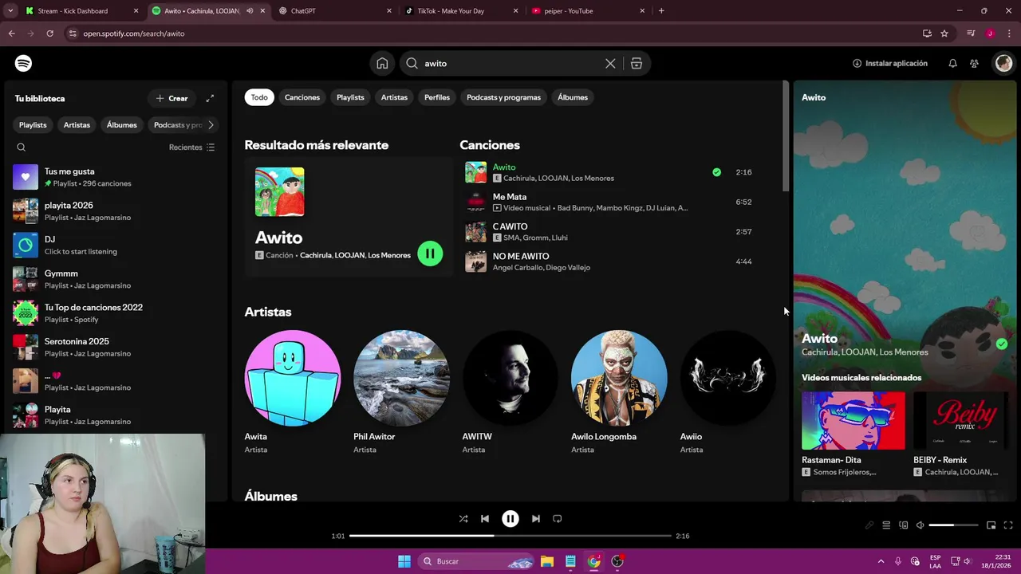This screenshot has width=1021, height=574.
Task: Open the playita 2026 playlist
Action: click(x=115, y=211)
